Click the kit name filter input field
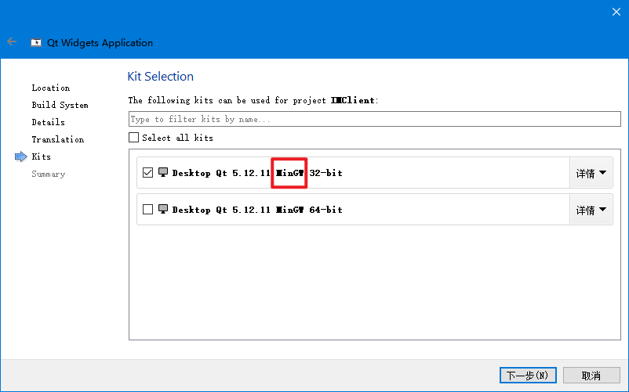This screenshot has width=629, height=392. [x=375, y=119]
